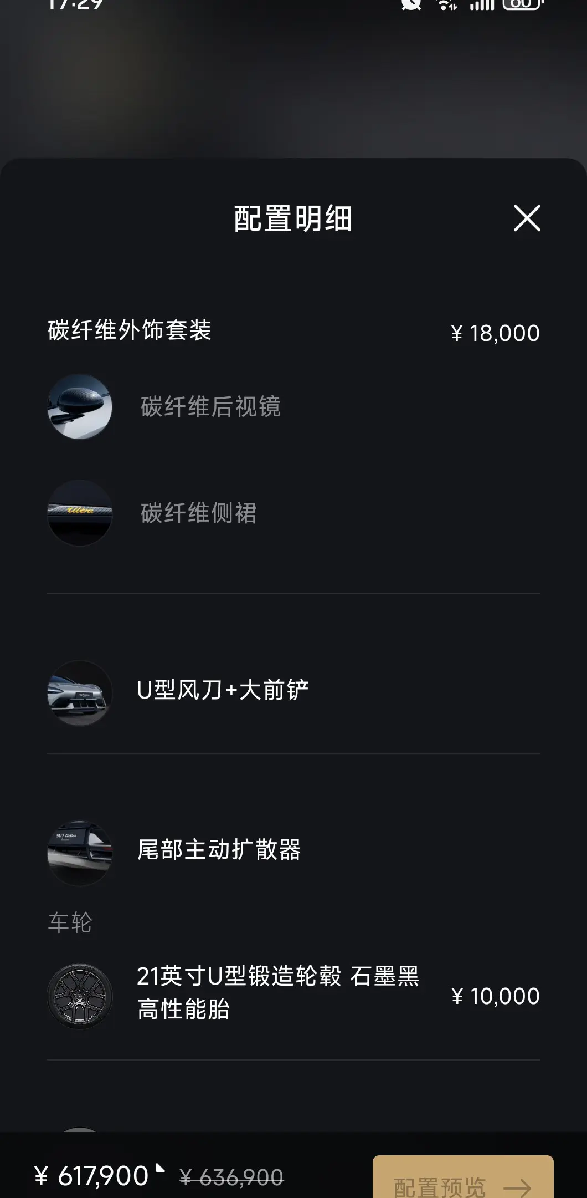587x1198 pixels.
Task: Select 尾部主动扩散器 item text
Action: (x=219, y=850)
